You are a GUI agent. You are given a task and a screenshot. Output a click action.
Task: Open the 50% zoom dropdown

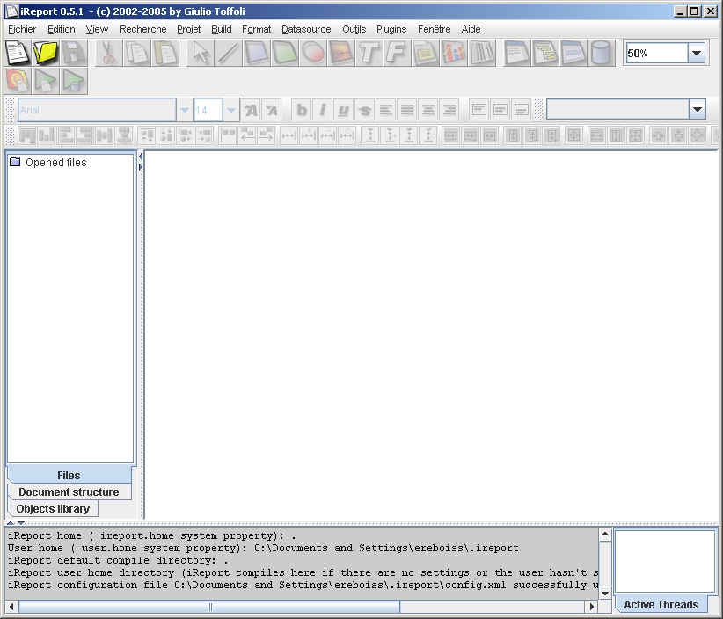click(x=697, y=53)
